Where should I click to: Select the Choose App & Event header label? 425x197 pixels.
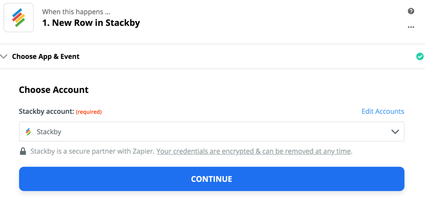(x=46, y=56)
